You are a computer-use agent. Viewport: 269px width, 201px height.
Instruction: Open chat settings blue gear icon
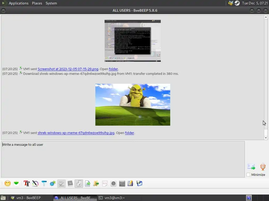53,183
